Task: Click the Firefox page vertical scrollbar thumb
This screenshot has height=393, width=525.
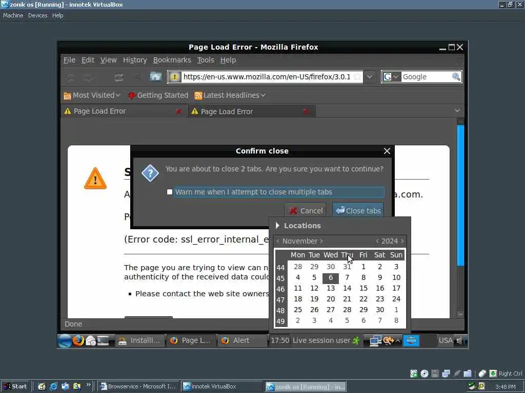Action: (x=460, y=195)
